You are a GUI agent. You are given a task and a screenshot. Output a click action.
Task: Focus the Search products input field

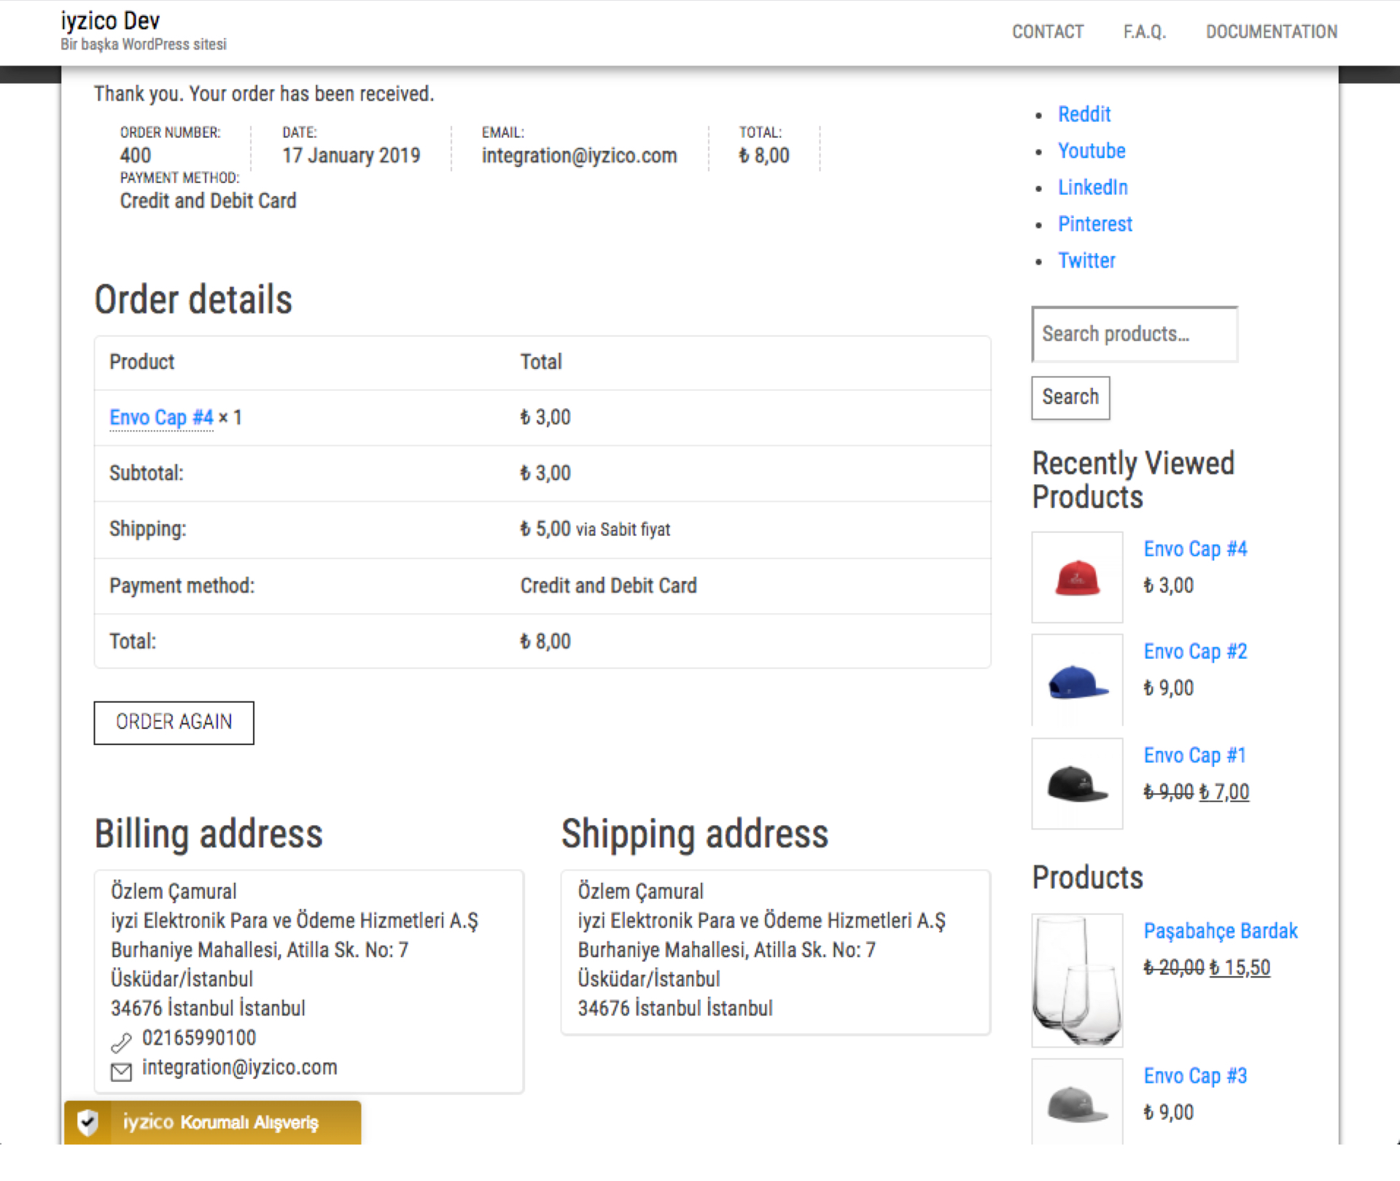[x=1134, y=334]
